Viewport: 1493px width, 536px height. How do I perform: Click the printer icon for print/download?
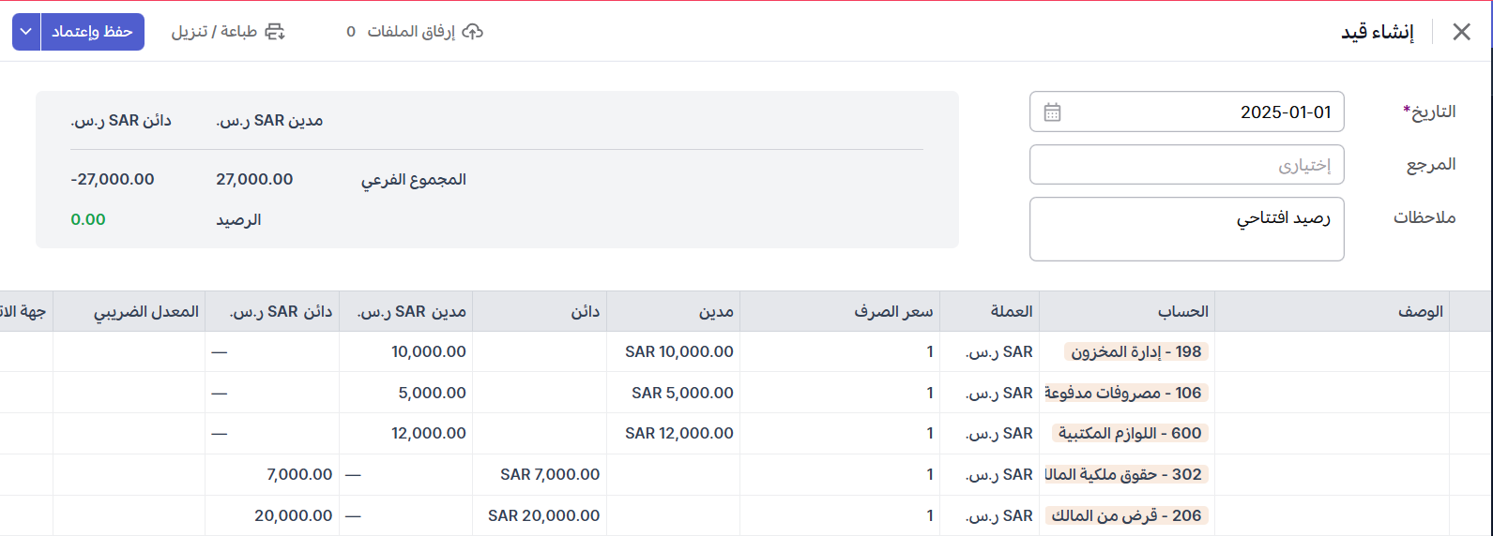(x=275, y=32)
